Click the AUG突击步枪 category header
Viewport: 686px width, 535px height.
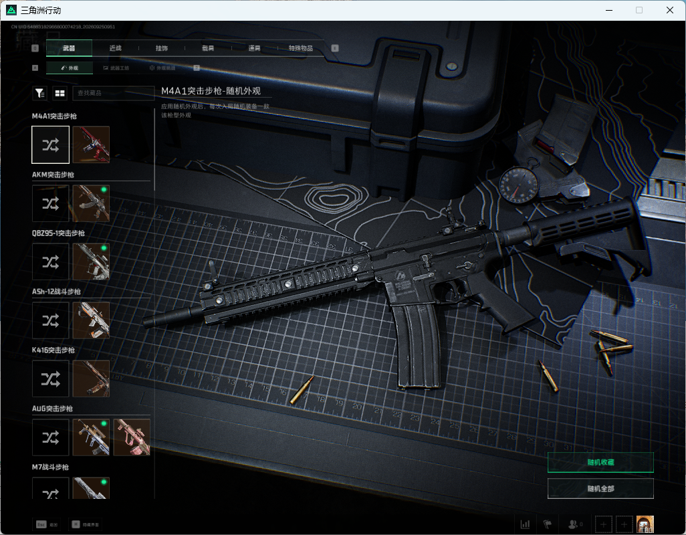53,409
